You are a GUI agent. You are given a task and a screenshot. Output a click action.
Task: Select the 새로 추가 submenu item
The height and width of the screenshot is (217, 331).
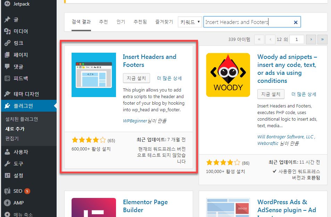(x=15, y=129)
